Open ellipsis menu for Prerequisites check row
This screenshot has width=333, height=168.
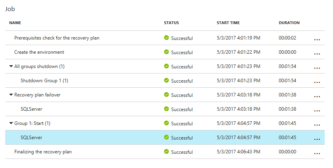tap(317, 40)
